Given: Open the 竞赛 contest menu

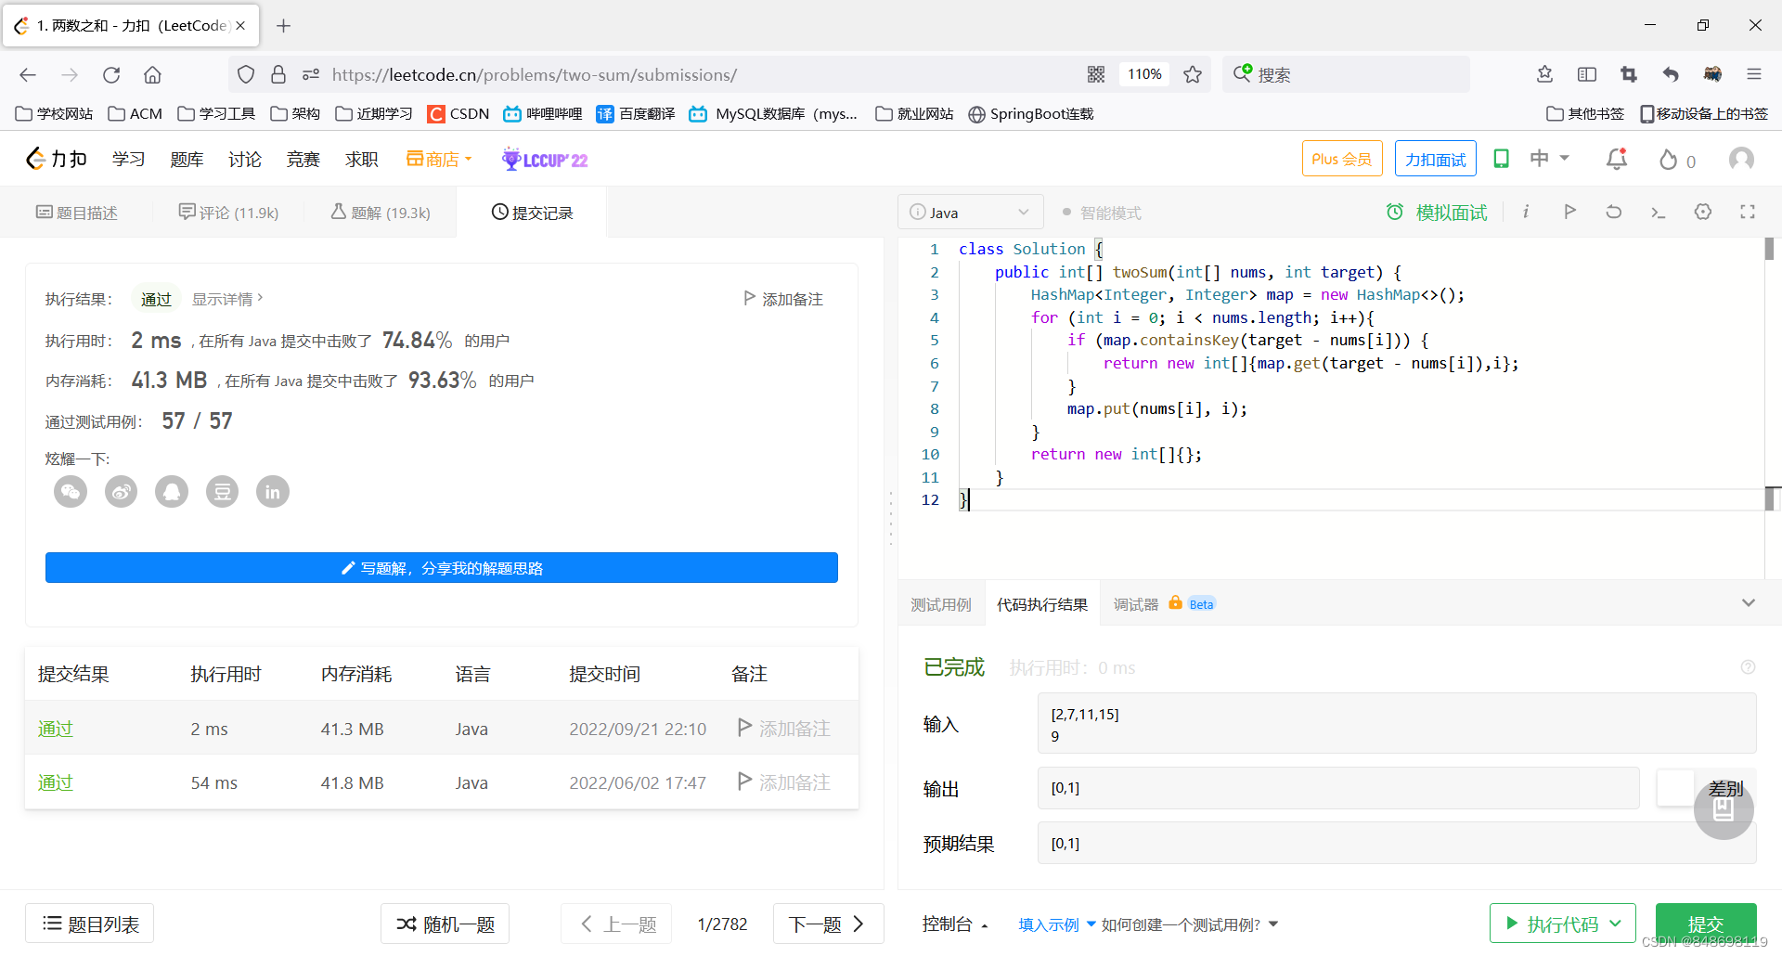Looking at the screenshot, I should (303, 159).
